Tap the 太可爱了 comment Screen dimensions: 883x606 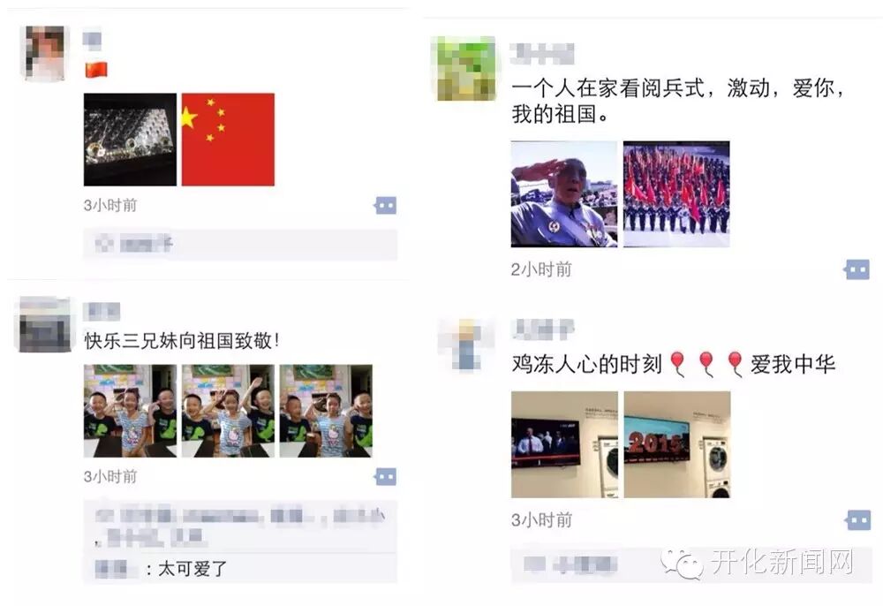point(192,569)
